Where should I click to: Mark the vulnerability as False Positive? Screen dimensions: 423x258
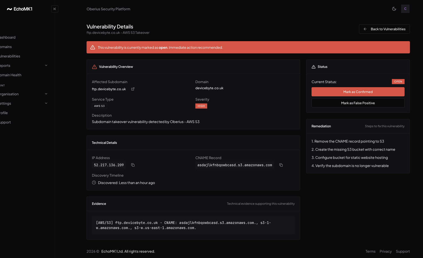pos(358,103)
